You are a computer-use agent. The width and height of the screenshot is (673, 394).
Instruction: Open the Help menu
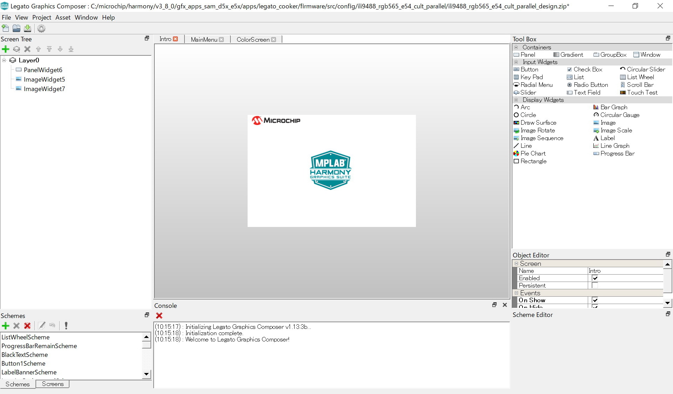(108, 18)
